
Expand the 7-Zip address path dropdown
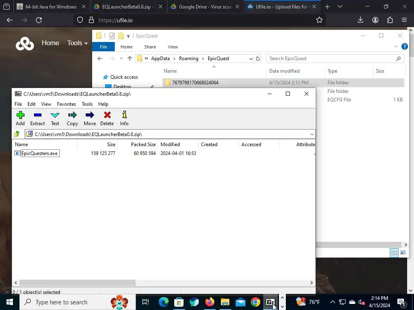click(312, 134)
